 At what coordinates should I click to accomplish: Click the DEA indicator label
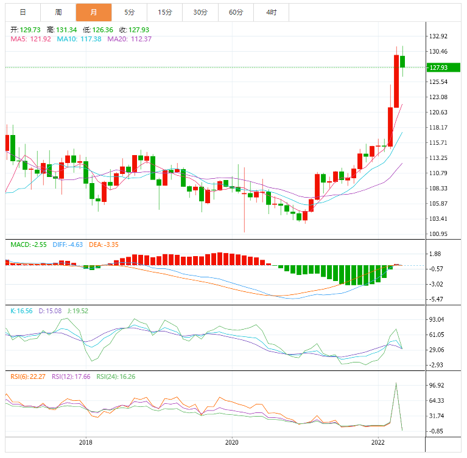(x=103, y=245)
